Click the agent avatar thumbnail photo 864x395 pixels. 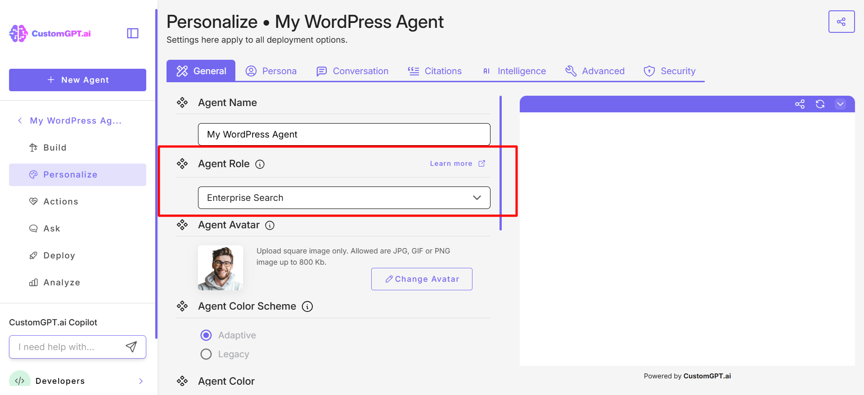coord(220,268)
